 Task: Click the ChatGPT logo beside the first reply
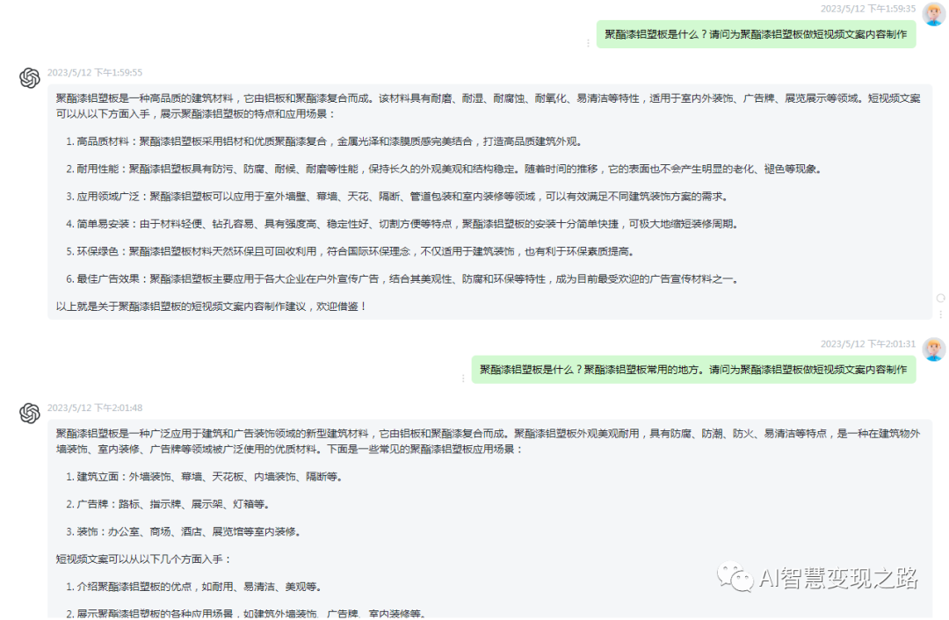click(29, 78)
